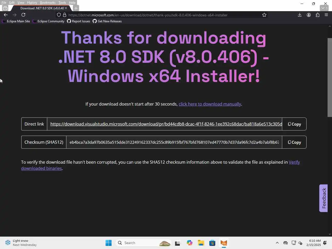Open the volume tray icon

(x=300, y=243)
